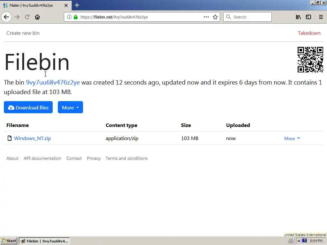
Task: Click the Search input box
Action: point(247,17)
